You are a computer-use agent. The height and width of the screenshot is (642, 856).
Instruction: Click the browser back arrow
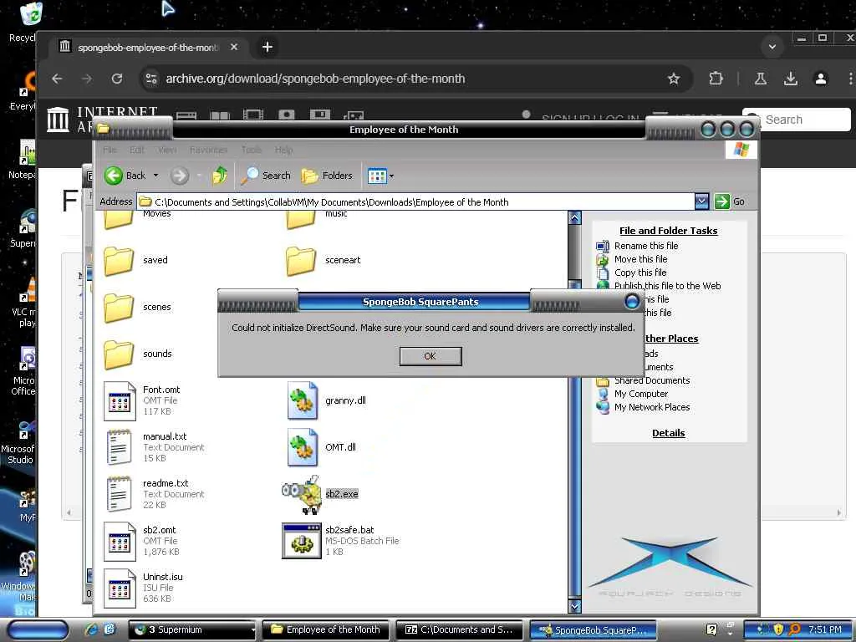pyautogui.click(x=57, y=79)
